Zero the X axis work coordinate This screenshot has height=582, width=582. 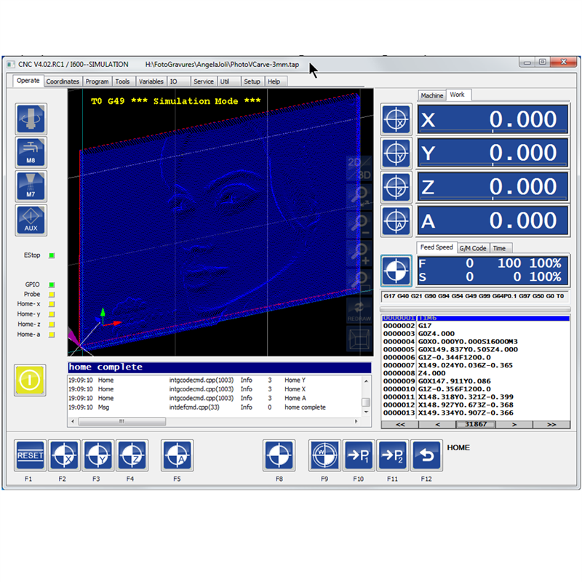(396, 120)
